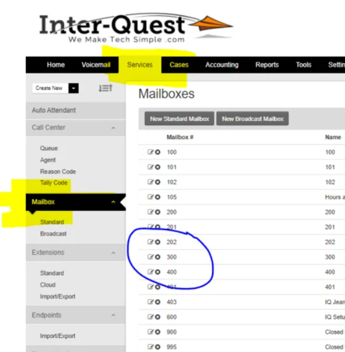Edit mailbox 900 with pencil icon

tap(150, 332)
